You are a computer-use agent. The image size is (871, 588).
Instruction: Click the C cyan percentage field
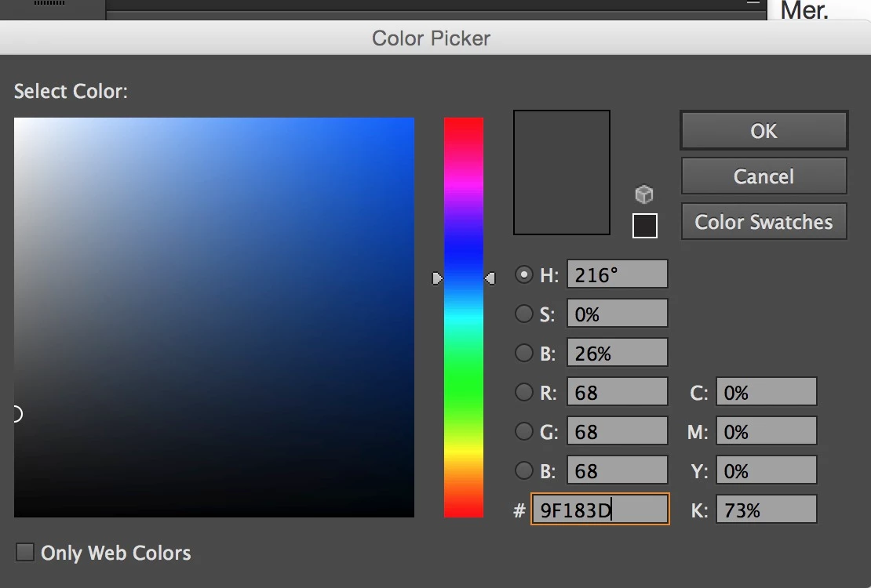[x=766, y=392]
